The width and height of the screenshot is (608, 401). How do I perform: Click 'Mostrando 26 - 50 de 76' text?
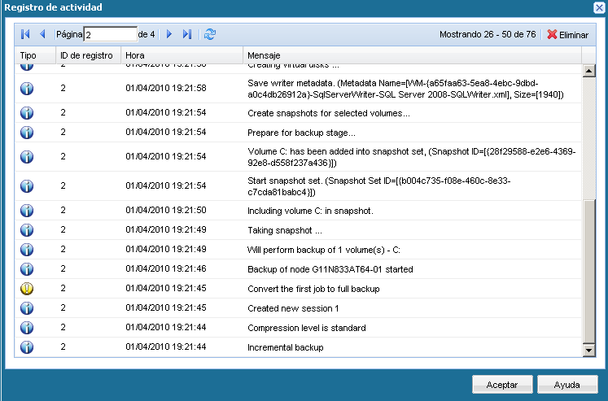488,34
